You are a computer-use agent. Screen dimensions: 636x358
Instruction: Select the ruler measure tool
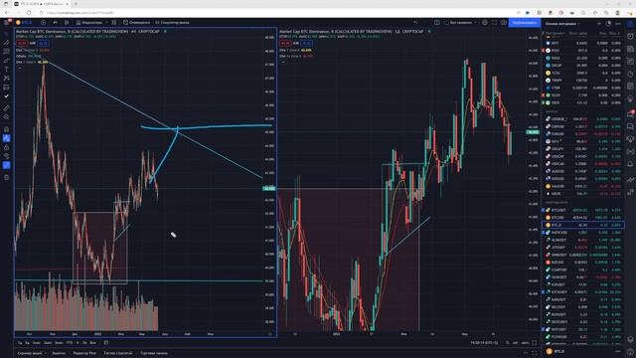point(7,108)
